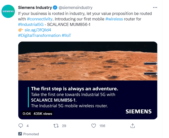Click the Promoted label text
This screenshot has height=138, width=169.
(x=31, y=134)
